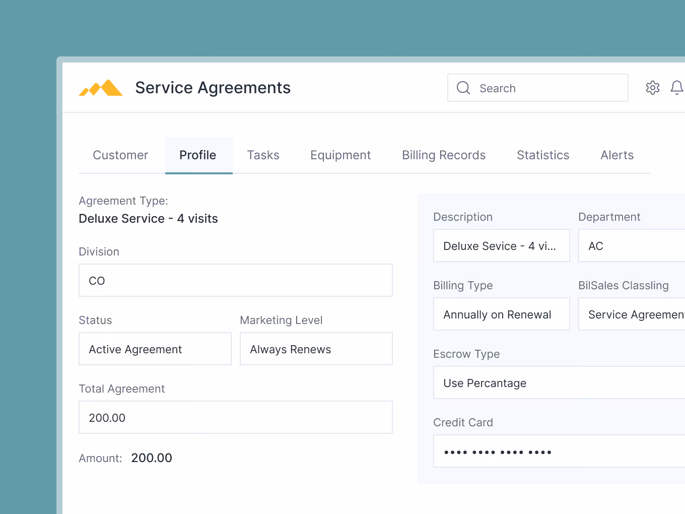Switch to the Alerts tab

coord(617,155)
